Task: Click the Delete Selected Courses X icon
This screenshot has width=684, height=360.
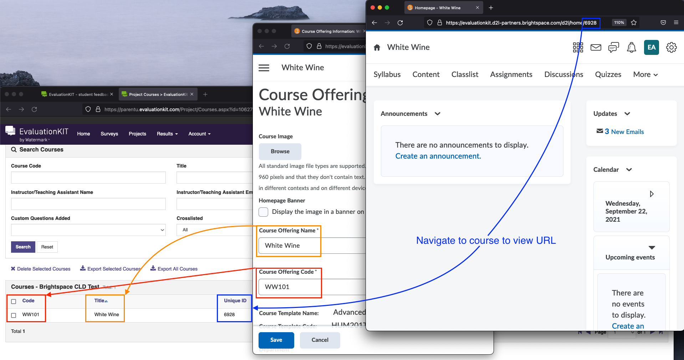Action: 13,268
